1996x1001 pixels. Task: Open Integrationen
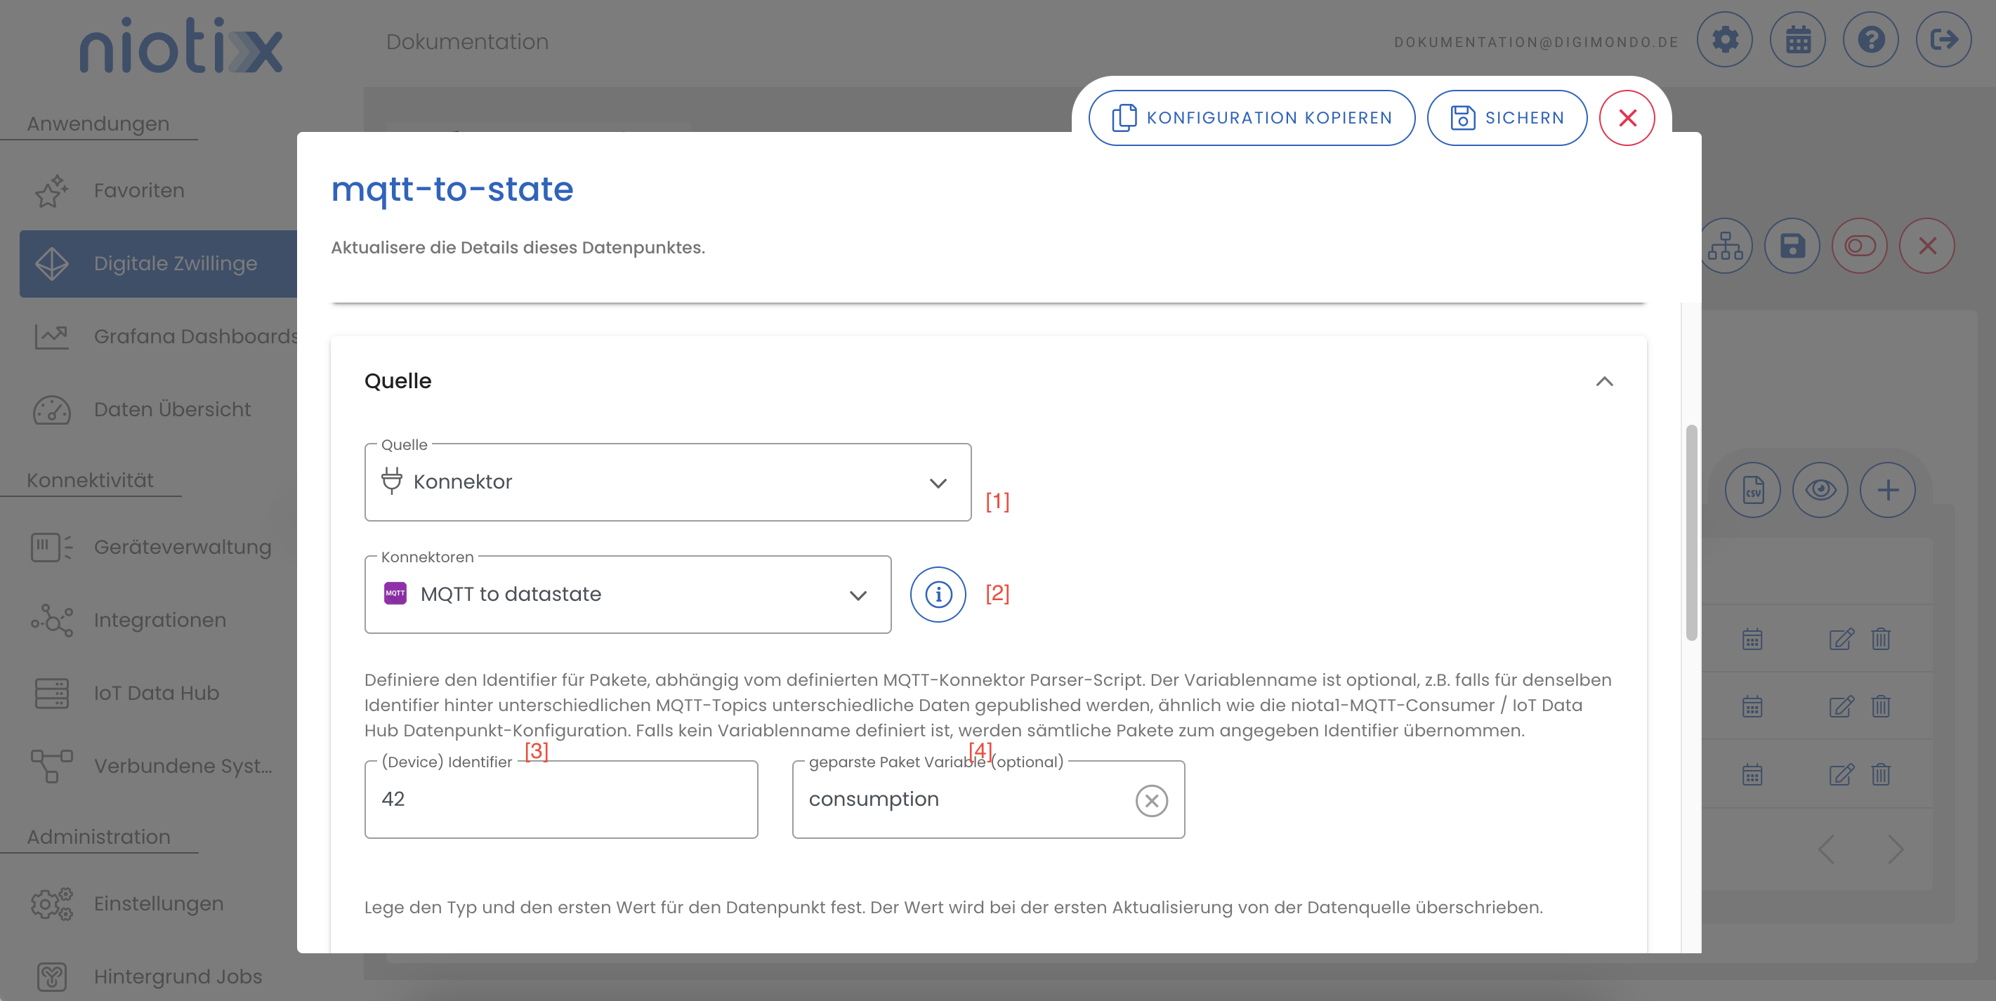tap(158, 620)
